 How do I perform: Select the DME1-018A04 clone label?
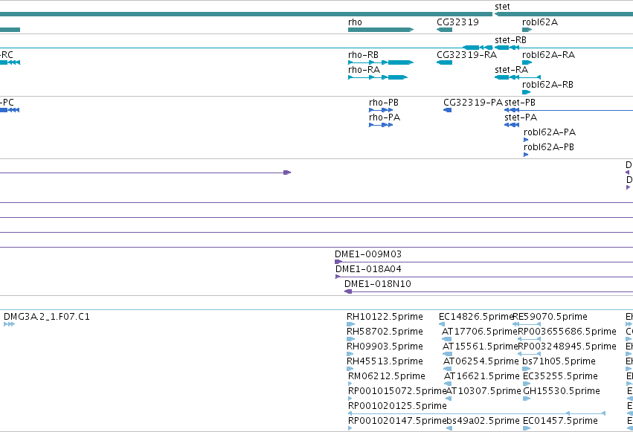point(368,269)
